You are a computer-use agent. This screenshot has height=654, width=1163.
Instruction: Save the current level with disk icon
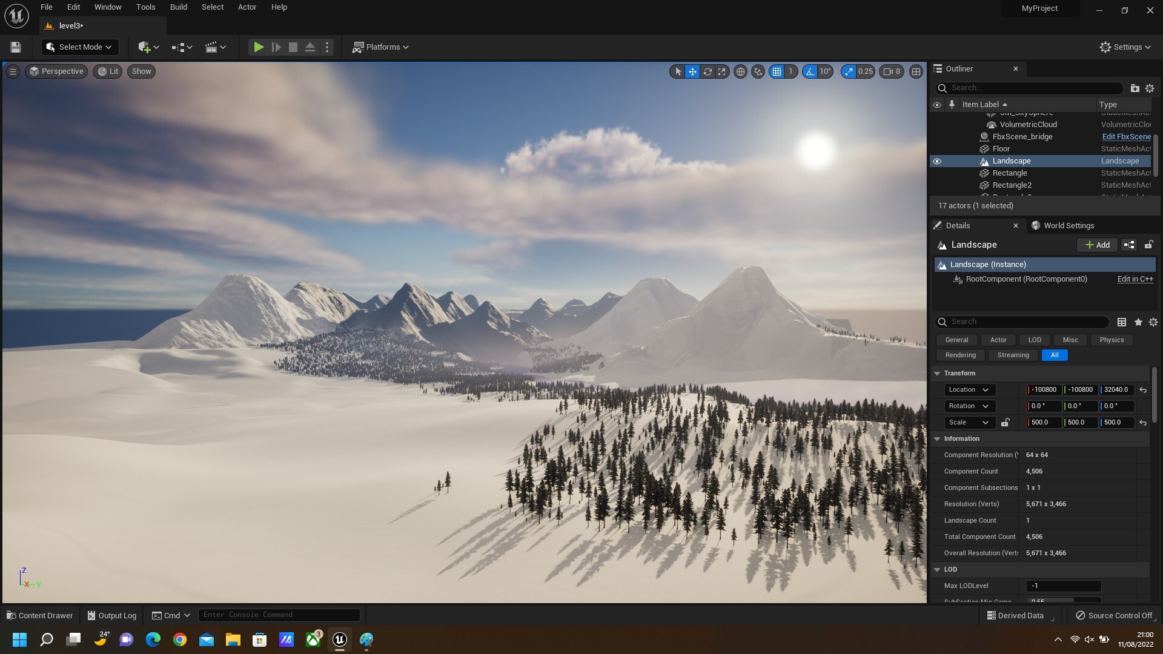pyautogui.click(x=16, y=47)
